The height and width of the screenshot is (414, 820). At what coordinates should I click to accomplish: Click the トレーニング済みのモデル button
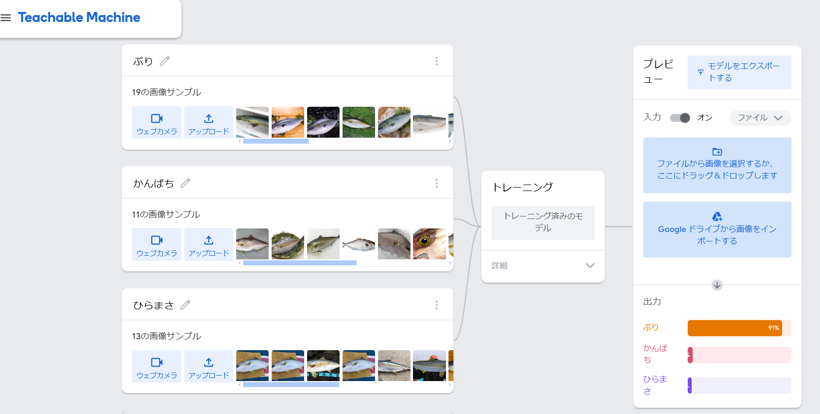coord(543,222)
